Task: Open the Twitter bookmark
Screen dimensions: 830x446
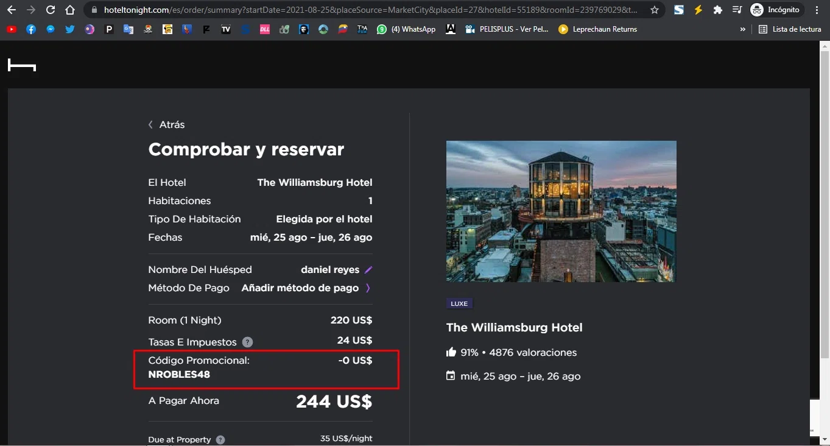Action: (x=70, y=29)
